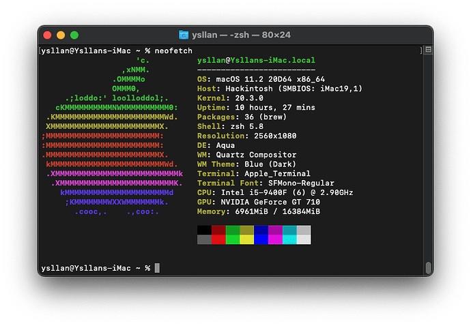Click the '.cooc,.' logo bottom line

117,211
